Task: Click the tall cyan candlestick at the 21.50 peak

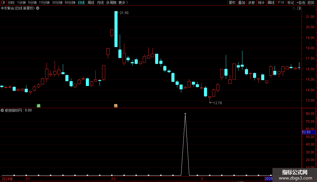Action: tap(116, 29)
